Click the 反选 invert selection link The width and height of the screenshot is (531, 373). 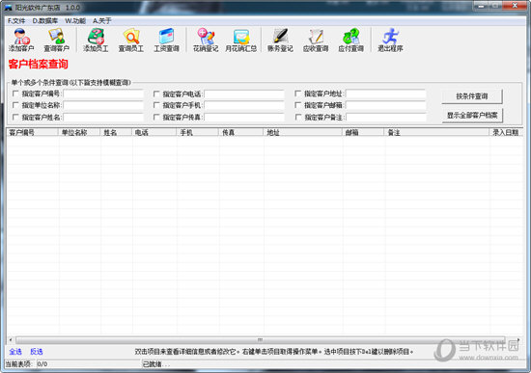click(x=37, y=352)
